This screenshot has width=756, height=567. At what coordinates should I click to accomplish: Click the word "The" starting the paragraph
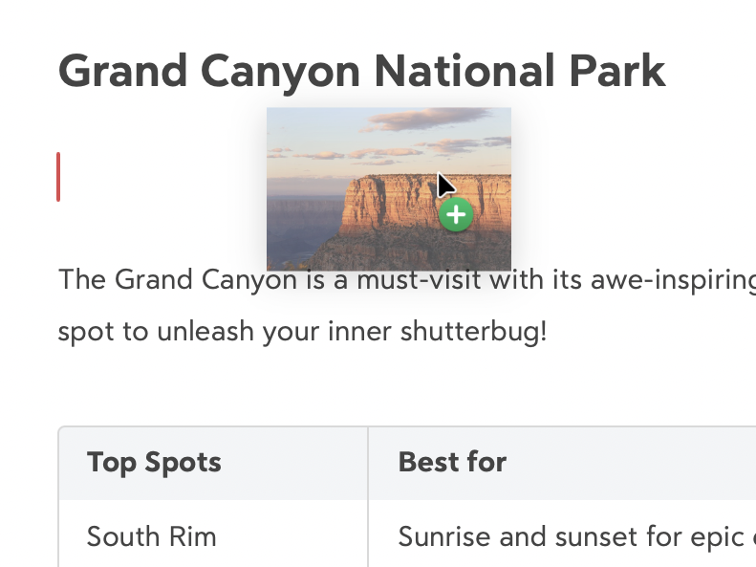point(82,280)
